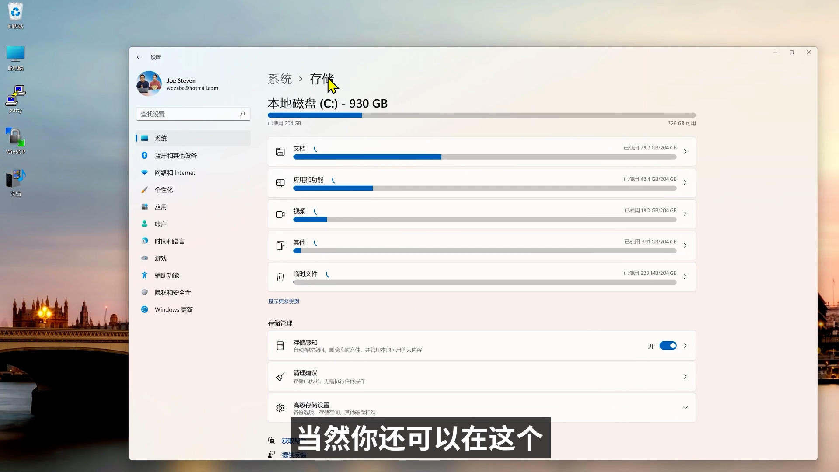The width and height of the screenshot is (839, 472).
Task: Select the 蓝牙和其他设备 sidebar icon
Action: coord(145,156)
